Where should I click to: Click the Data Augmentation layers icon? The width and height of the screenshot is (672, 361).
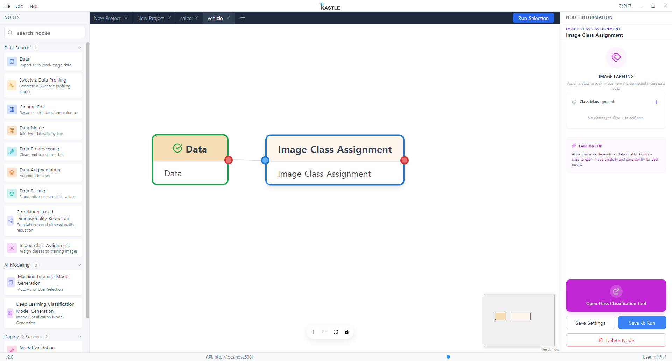12,172
